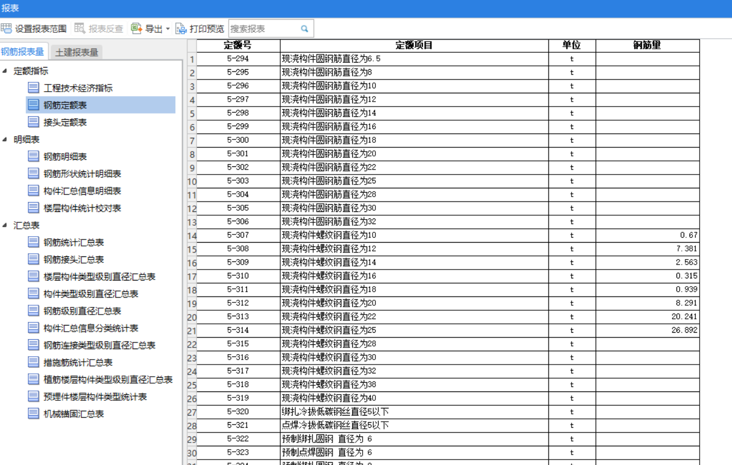Select the cell 预制点焊圆钢 直径为 6

pos(414,452)
